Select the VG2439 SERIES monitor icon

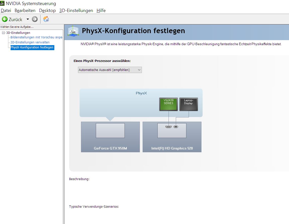pyautogui.click(x=169, y=104)
